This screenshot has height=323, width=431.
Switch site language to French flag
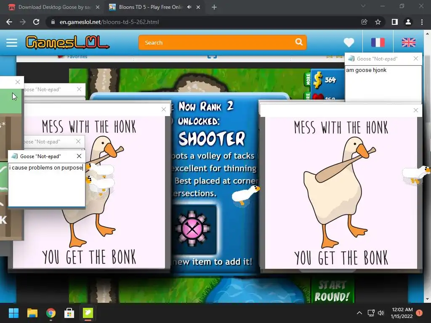378,42
